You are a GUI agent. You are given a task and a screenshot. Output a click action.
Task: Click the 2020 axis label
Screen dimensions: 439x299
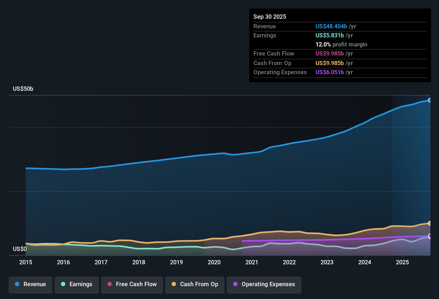214,262
